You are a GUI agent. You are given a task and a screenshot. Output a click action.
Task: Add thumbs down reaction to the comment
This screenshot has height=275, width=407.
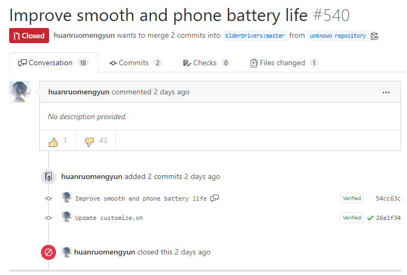[x=96, y=141]
